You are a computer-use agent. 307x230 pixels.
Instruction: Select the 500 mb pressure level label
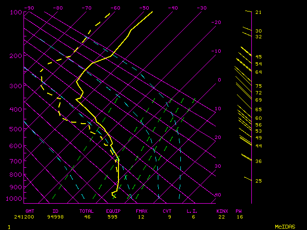16,129
